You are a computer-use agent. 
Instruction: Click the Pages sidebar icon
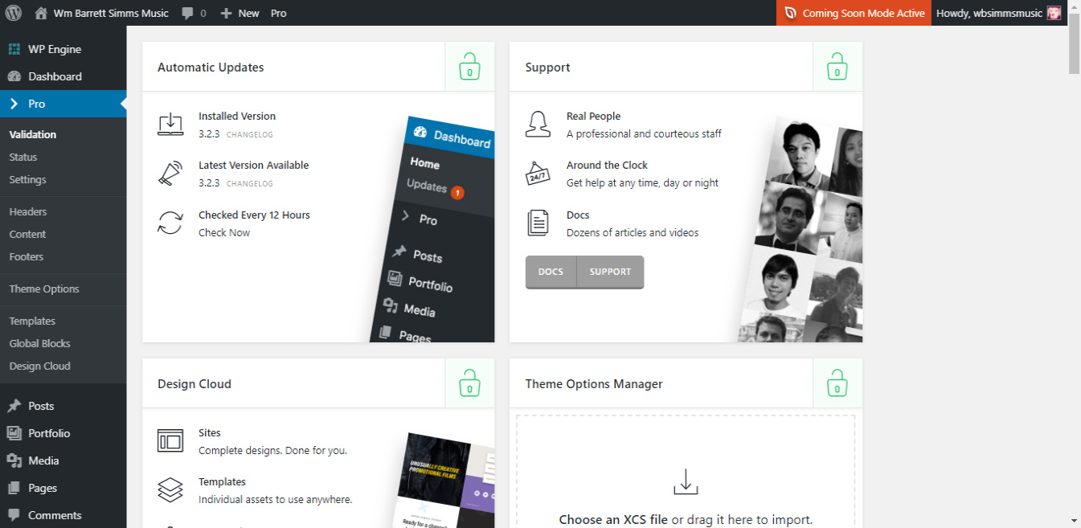click(14, 488)
